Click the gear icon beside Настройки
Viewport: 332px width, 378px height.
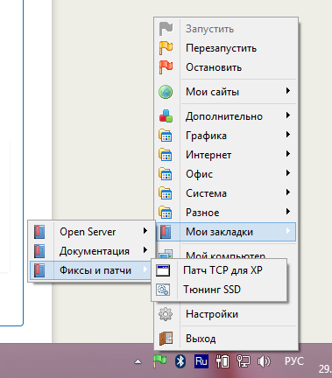coord(166,314)
